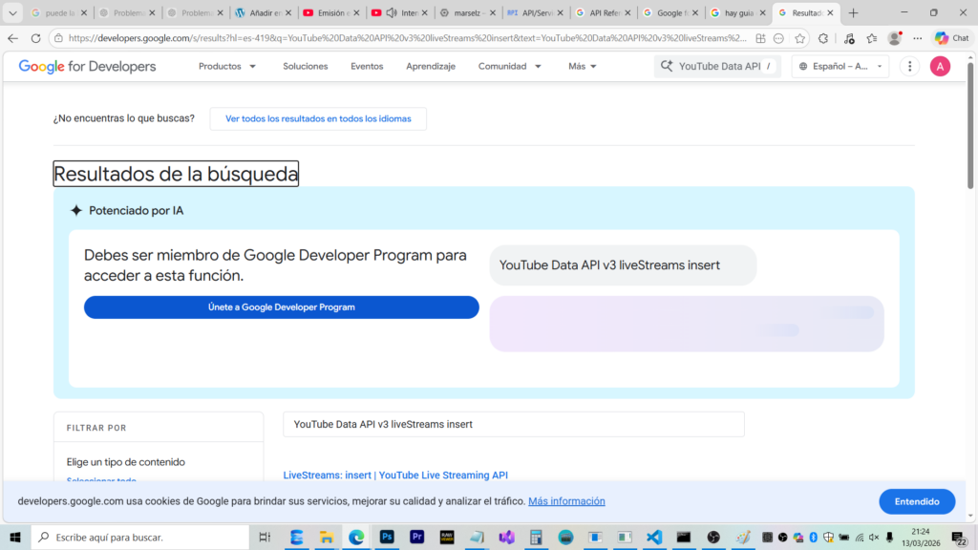Open the LiveStreams: insert result link
The width and height of the screenshot is (978, 550).
pos(395,475)
